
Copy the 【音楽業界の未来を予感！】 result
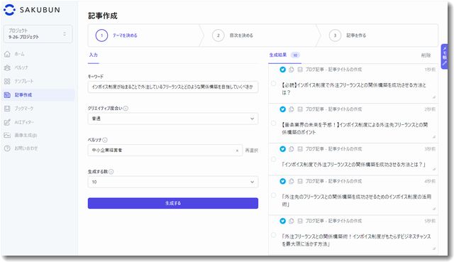pyautogui.click(x=292, y=109)
